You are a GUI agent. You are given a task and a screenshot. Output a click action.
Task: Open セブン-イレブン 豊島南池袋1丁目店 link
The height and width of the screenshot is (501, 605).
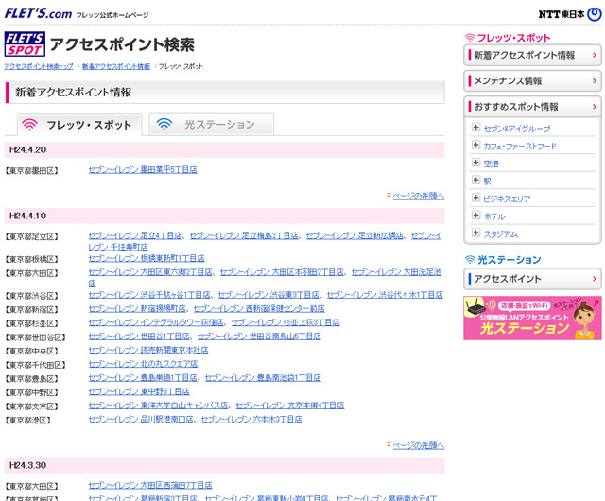point(263,378)
